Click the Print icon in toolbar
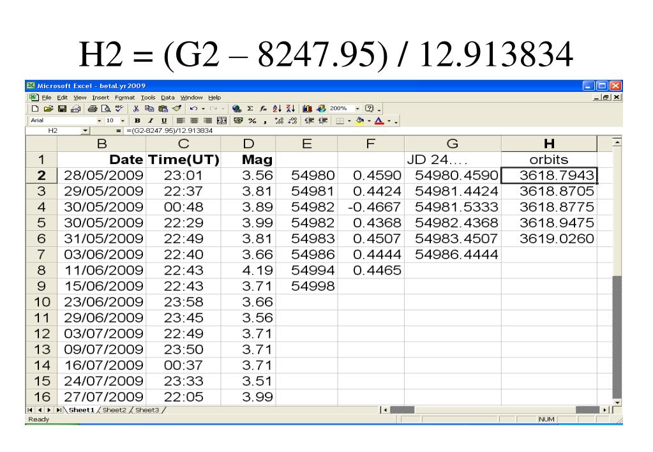 point(93,109)
